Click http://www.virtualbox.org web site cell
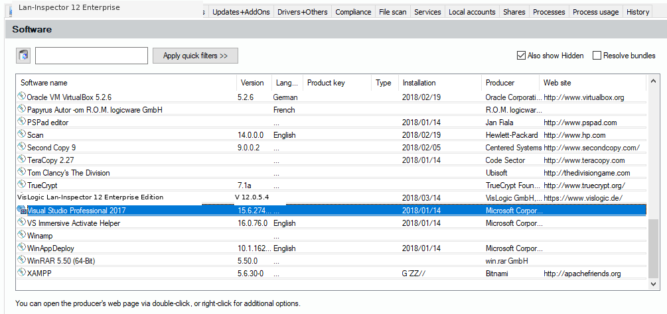The width and height of the screenshot is (667, 314). (583, 97)
